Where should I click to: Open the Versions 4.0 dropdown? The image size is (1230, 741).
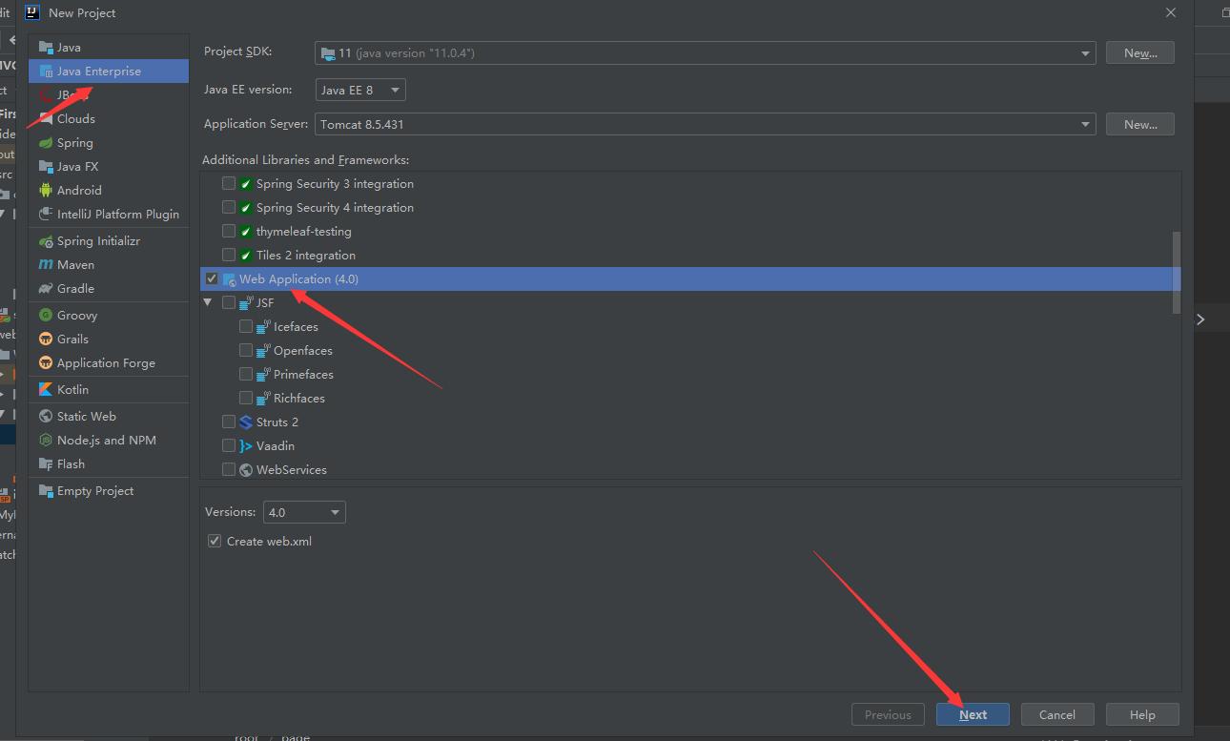[x=304, y=512]
